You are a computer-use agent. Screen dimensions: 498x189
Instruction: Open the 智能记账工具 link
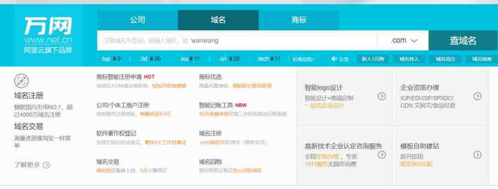click(216, 105)
